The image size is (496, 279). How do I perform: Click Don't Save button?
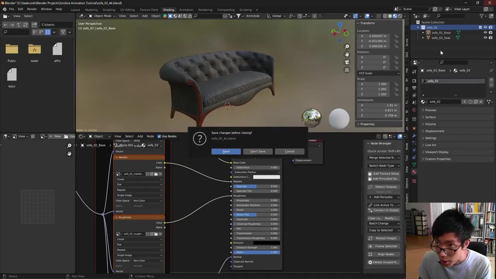point(258,152)
